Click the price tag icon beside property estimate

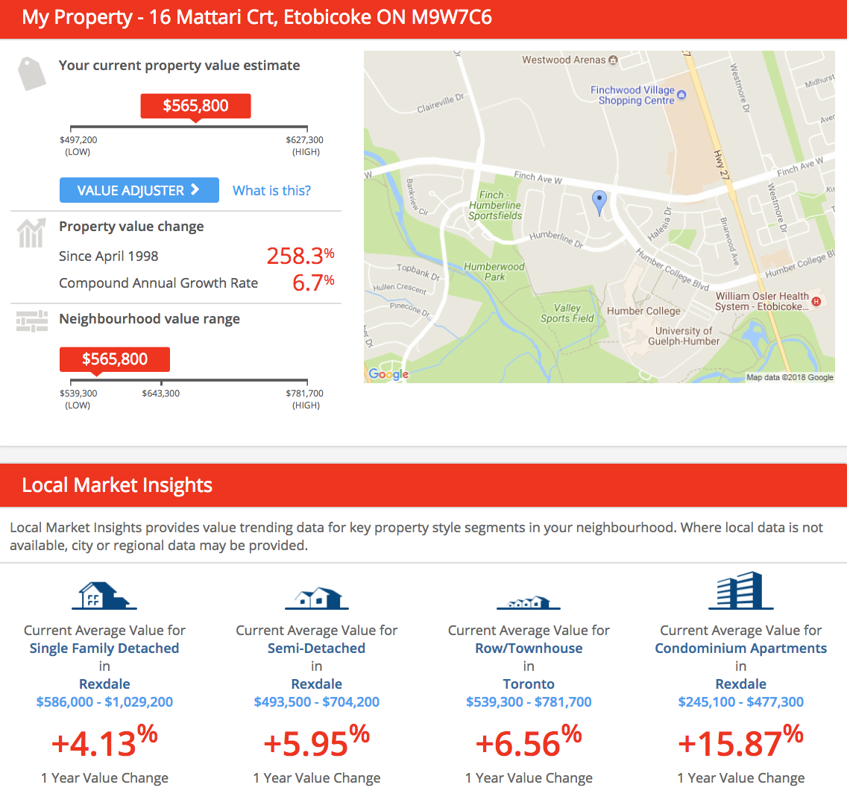31,73
